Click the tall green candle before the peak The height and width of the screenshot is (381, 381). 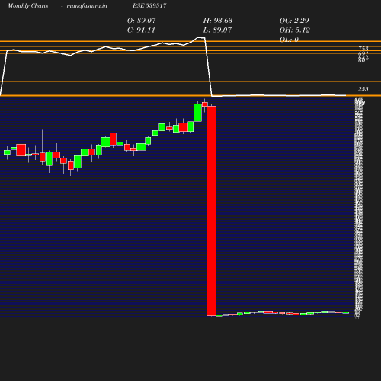pyautogui.click(x=197, y=113)
